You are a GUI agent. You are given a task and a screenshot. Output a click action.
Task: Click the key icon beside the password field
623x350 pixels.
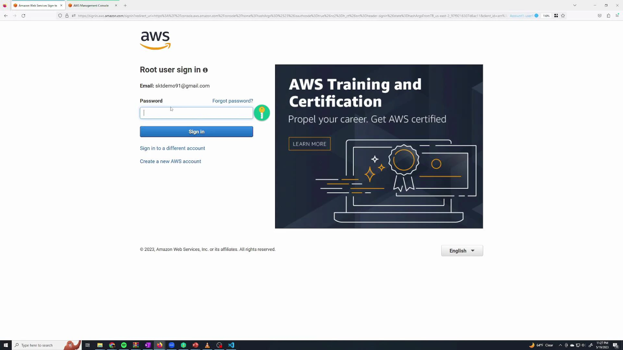coord(262,113)
